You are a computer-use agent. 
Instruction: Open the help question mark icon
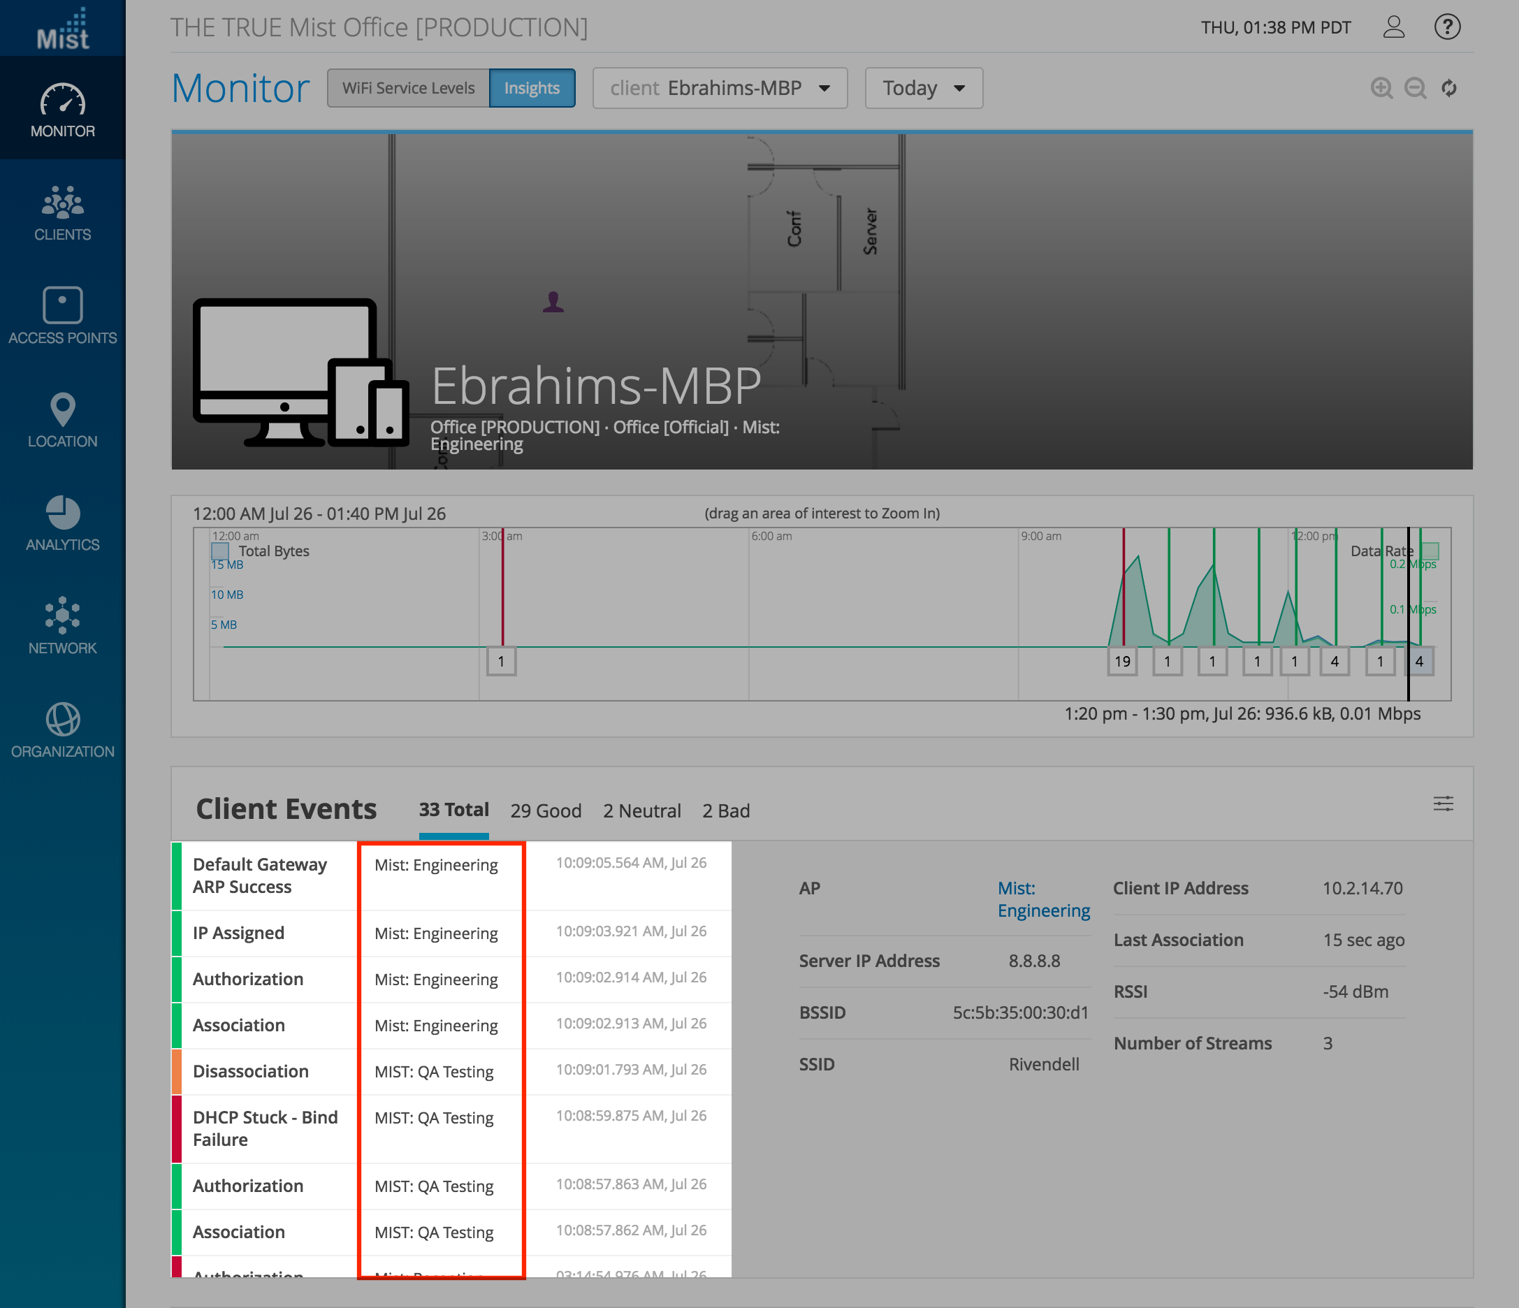coord(1447,27)
